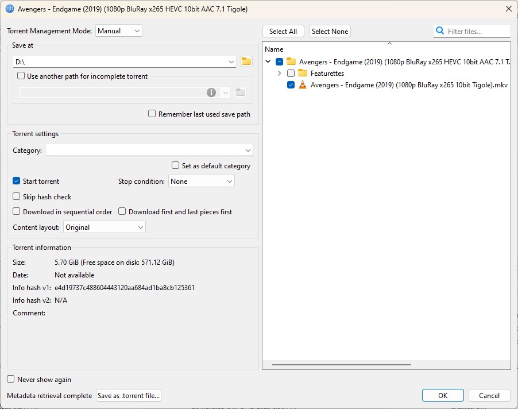Open Torrent Management Mode dropdown
Image resolution: width=518 pixels, height=409 pixels.
tap(119, 30)
